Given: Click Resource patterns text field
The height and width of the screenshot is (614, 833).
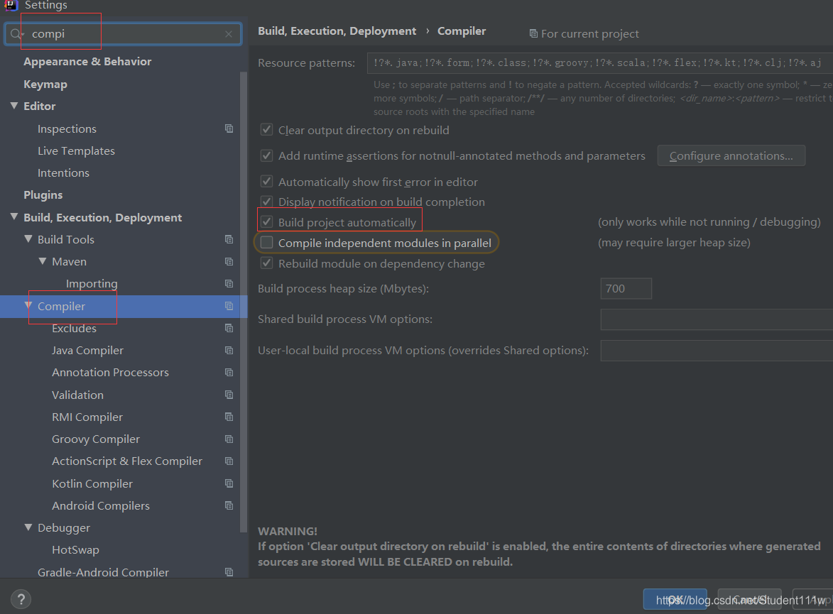Looking at the screenshot, I should [x=600, y=62].
